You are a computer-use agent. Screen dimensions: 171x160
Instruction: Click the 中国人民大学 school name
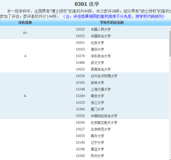coord(101,29)
